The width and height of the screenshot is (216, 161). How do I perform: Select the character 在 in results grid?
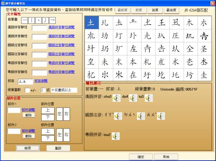pyautogui.click(x=134, y=75)
